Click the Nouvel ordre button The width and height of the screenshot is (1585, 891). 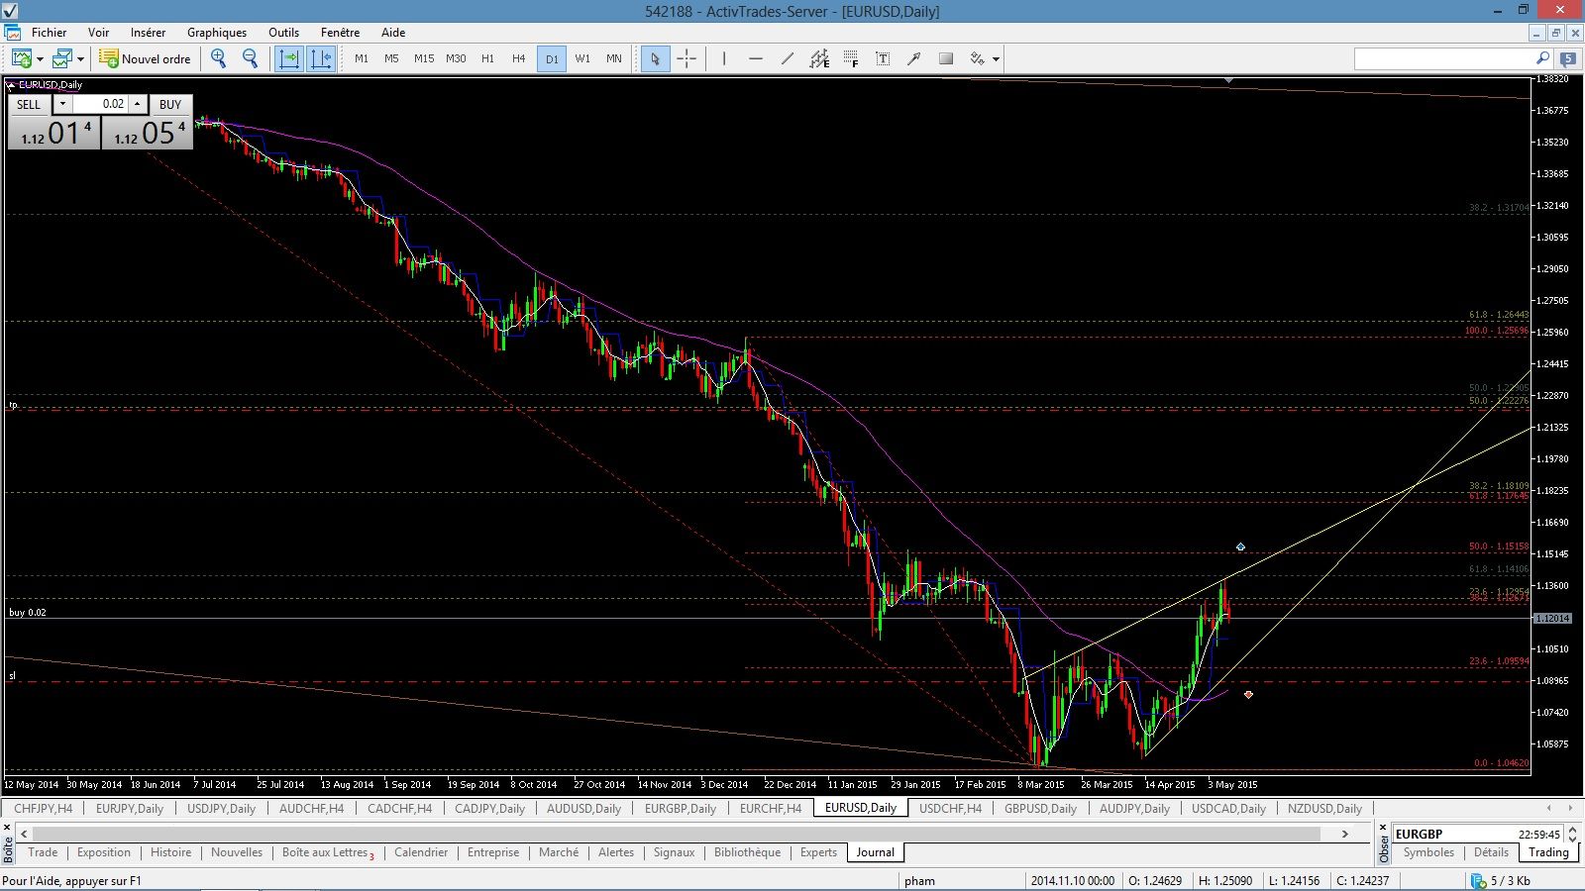tap(145, 58)
